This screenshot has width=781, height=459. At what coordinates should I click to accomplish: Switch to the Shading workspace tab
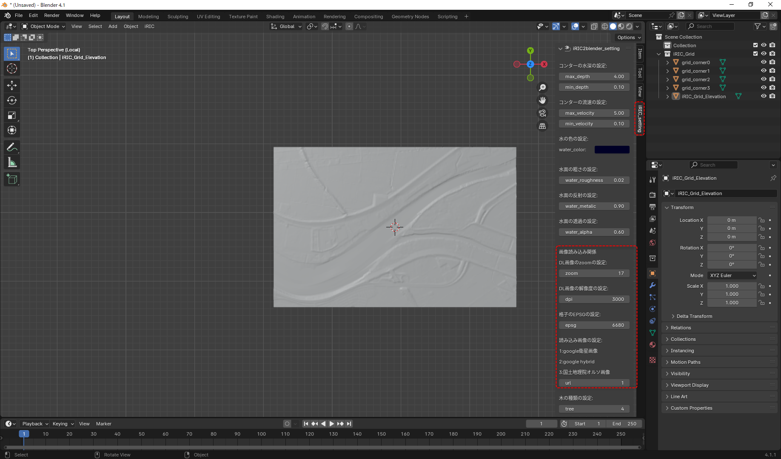pos(275,17)
